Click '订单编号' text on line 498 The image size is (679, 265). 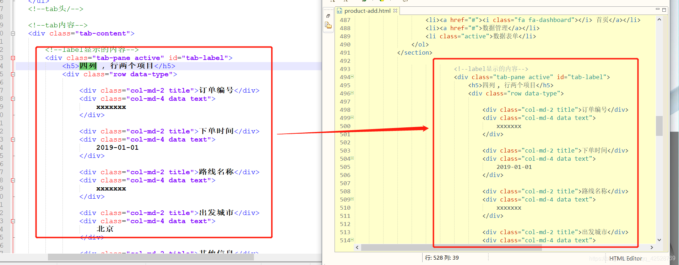tap(594, 110)
